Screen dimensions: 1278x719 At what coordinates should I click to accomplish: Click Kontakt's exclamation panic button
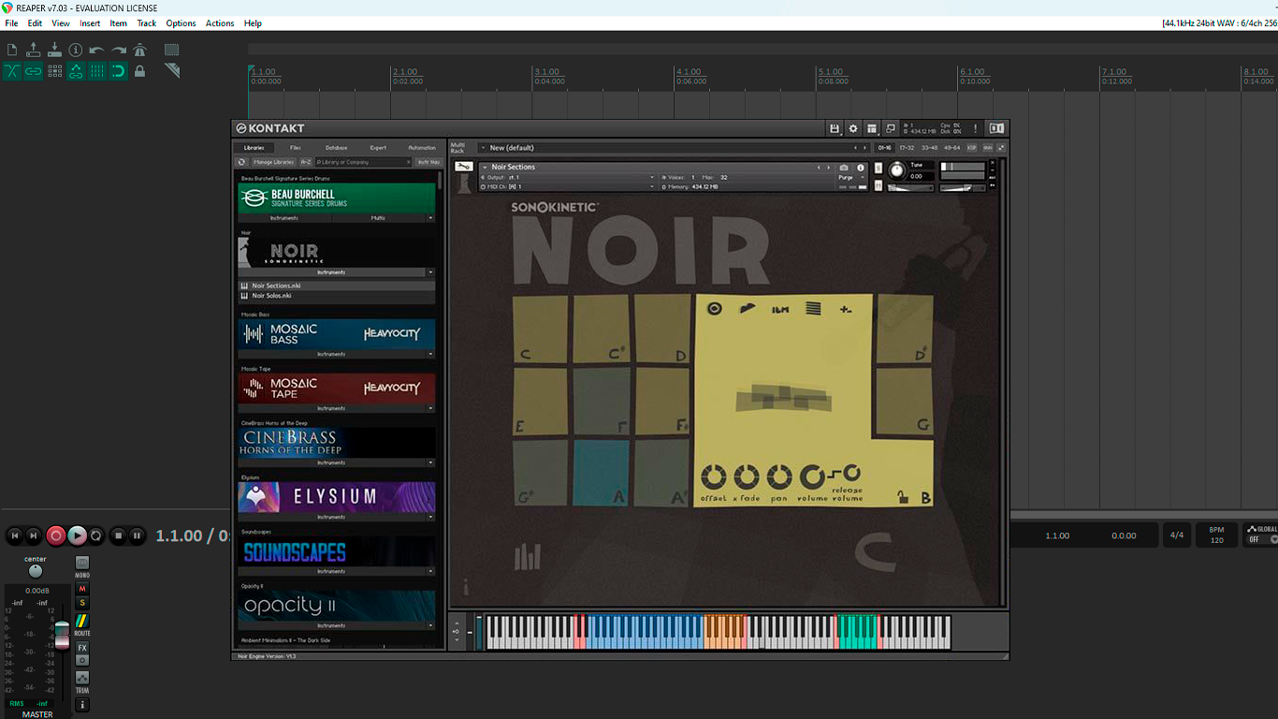click(x=975, y=128)
